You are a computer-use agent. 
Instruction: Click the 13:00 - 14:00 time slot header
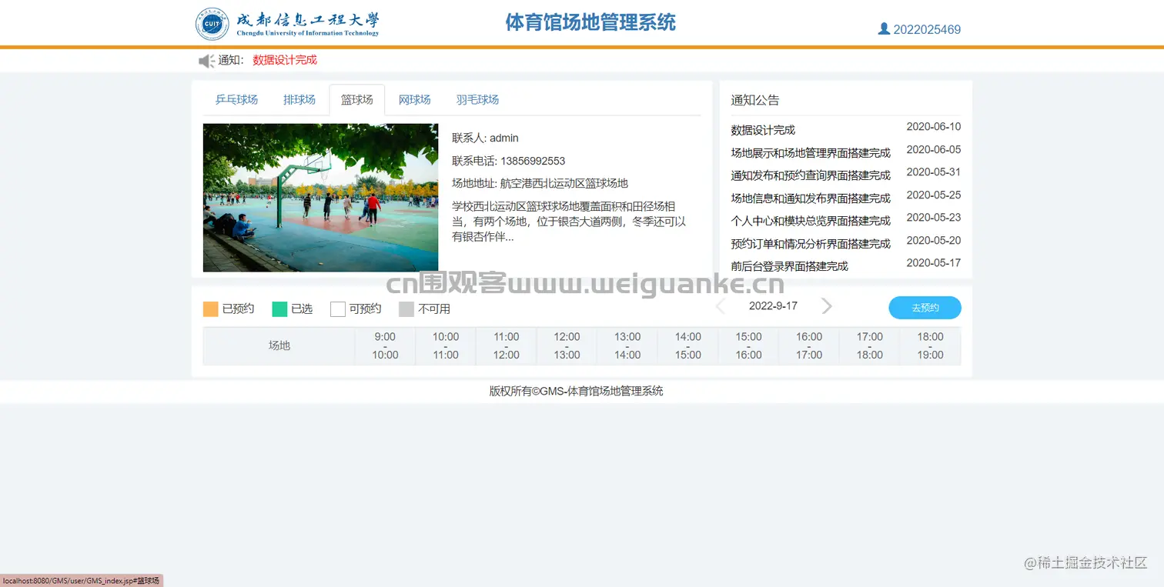(627, 346)
